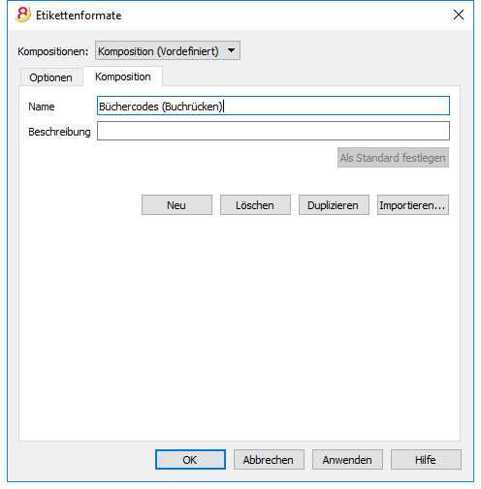Cancel via the Abbrechen button
Image resolution: width=481 pixels, height=489 pixels.
(x=269, y=460)
